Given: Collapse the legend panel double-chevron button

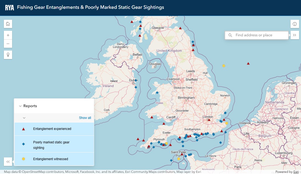Looking at the screenshot, I should click(x=8, y=162).
